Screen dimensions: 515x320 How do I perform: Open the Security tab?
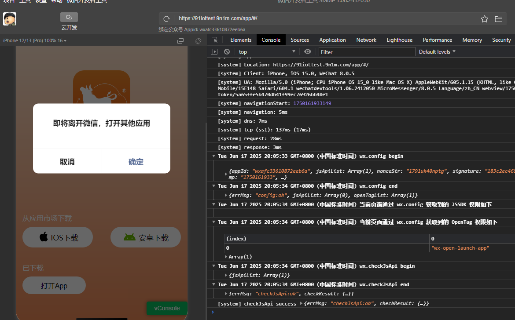click(501, 40)
